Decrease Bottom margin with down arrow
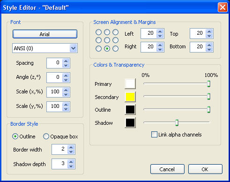Image resolution: width=230 pixels, height=182 pixels. (209, 49)
